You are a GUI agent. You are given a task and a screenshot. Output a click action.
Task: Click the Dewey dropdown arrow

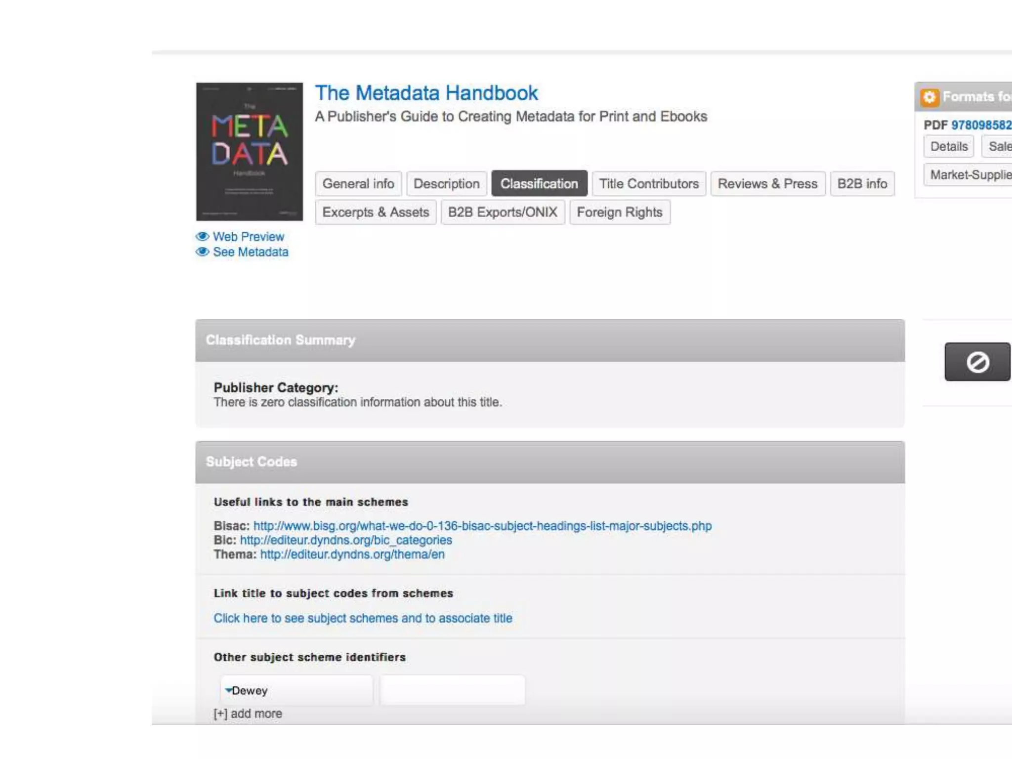pyautogui.click(x=228, y=689)
